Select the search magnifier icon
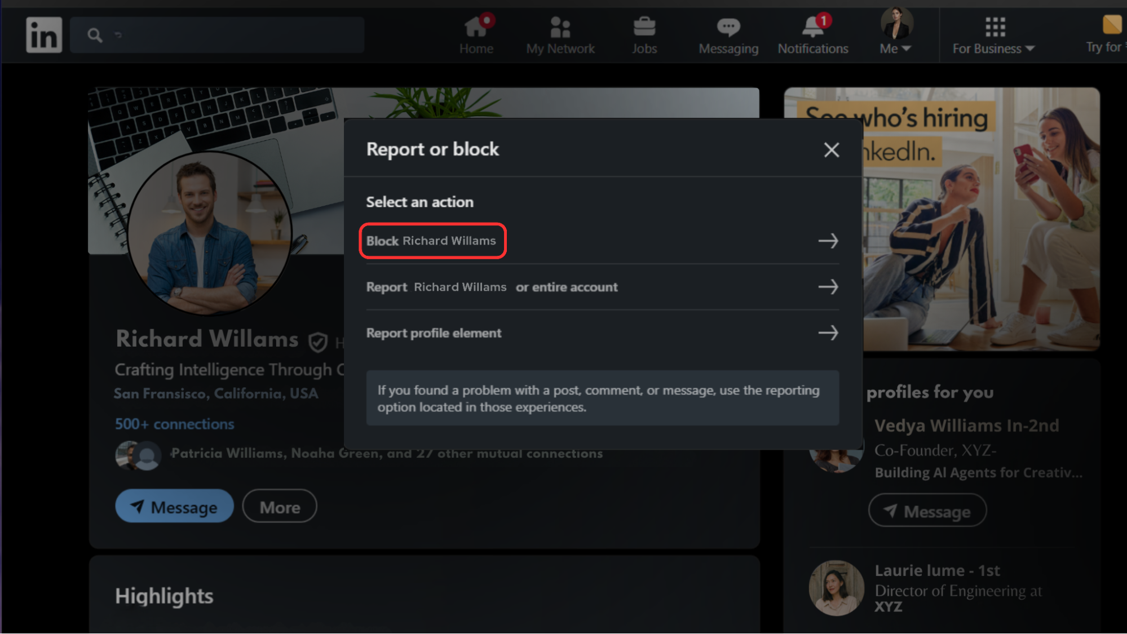The width and height of the screenshot is (1127, 634). (x=95, y=34)
